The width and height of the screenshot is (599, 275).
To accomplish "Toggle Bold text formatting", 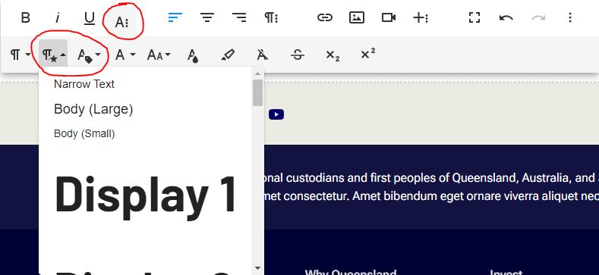I will point(25,17).
